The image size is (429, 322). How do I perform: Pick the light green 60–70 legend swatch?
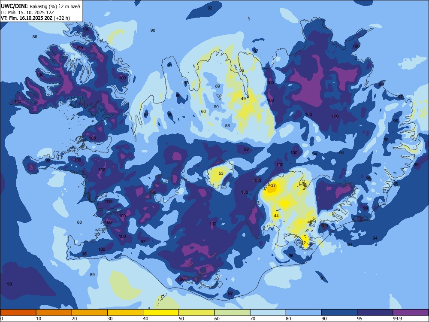(232, 313)
